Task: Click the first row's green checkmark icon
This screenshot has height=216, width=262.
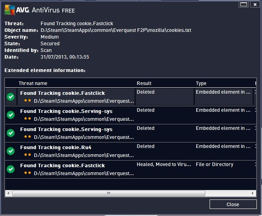Action: click(11, 97)
